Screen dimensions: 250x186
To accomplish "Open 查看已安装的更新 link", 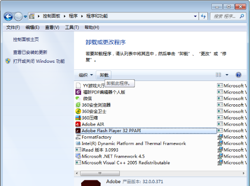I will [30, 52].
